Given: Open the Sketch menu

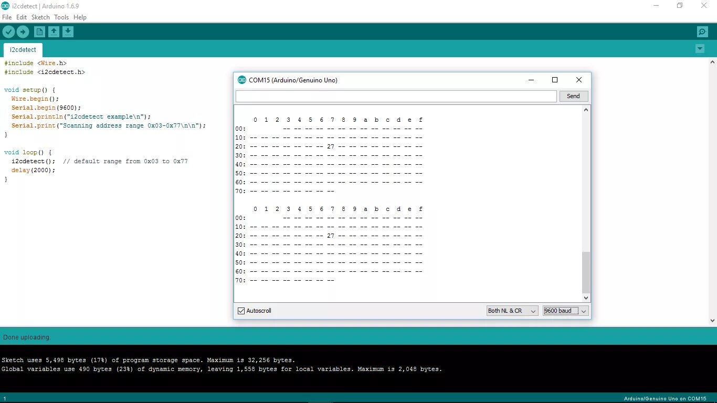Looking at the screenshot, I should pyautogui.click(x=40, y=17).
